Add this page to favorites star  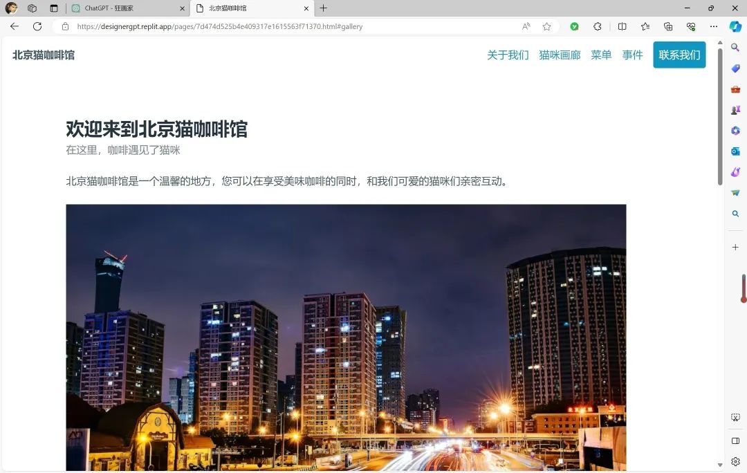coord(547,27)
